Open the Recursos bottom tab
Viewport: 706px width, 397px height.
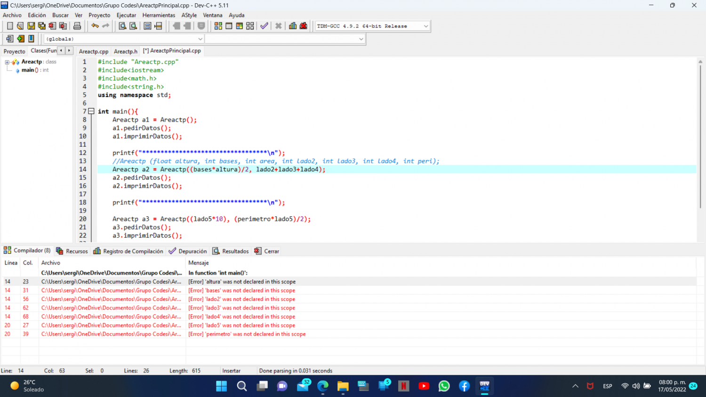(x=72, y=251)
